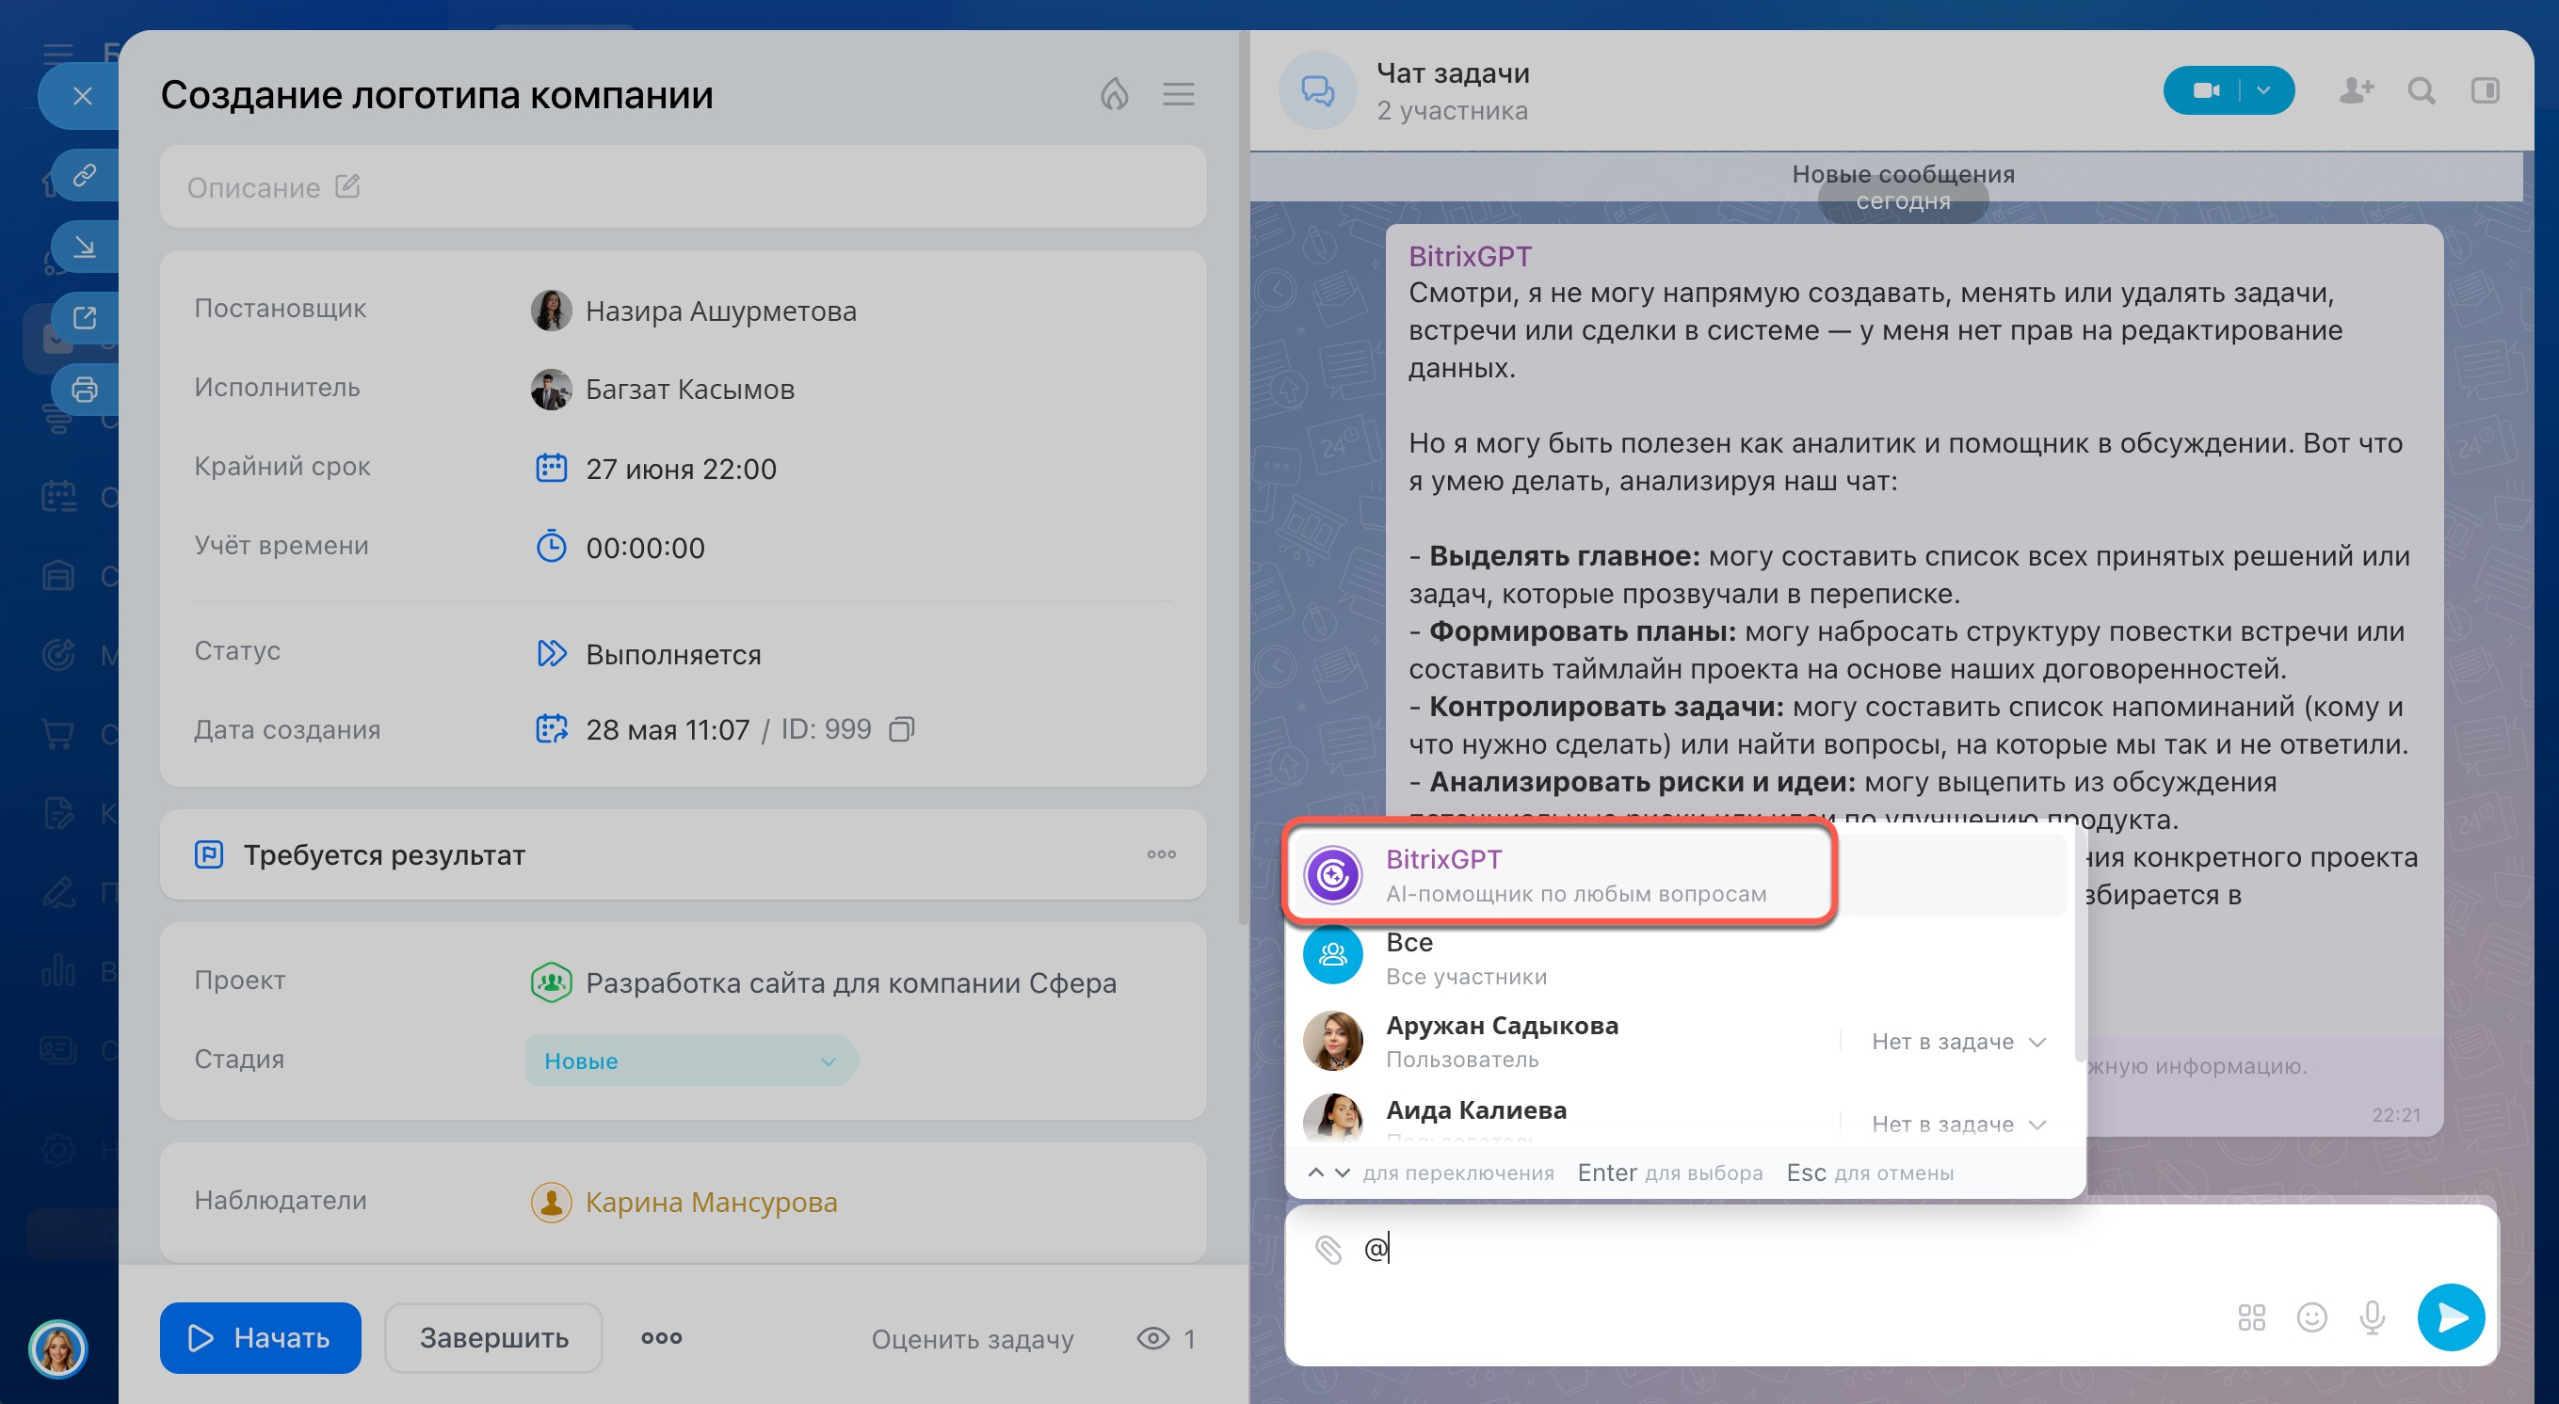Toggle chat sidebar panel icon

(2485, 91)
